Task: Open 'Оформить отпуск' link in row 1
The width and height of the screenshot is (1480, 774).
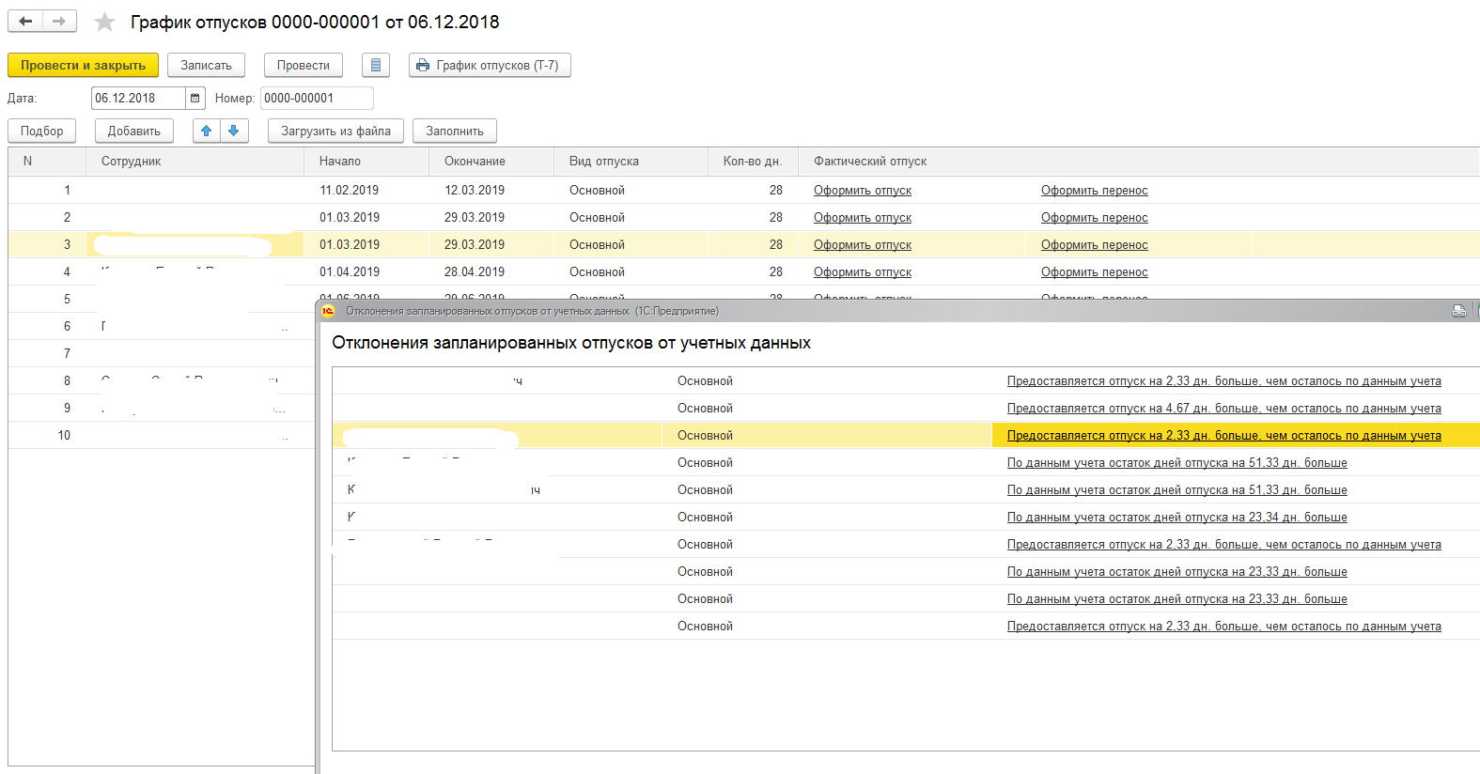Action: (x=862, y=190)
